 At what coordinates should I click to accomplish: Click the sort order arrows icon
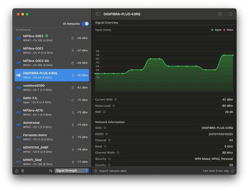pyautogui.click(x=50, y=171)
